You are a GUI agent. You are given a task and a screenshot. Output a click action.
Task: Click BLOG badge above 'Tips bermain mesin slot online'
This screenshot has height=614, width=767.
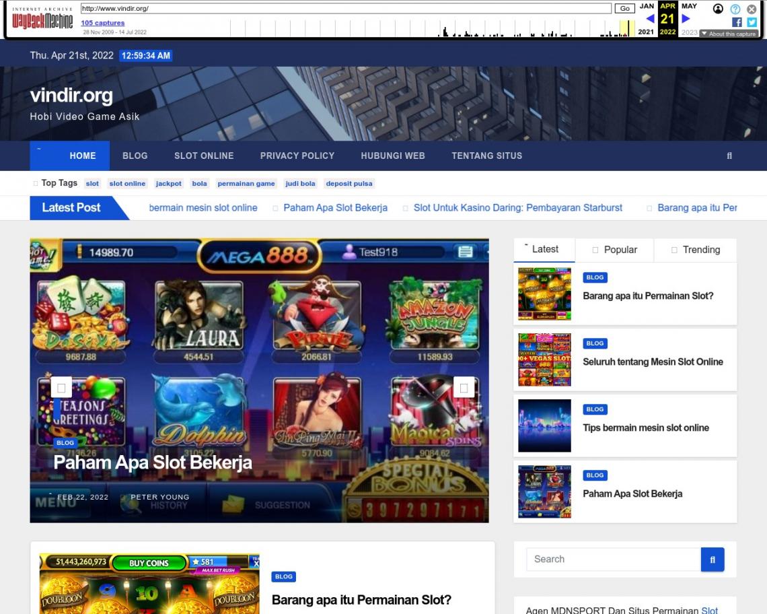point(595,409)
